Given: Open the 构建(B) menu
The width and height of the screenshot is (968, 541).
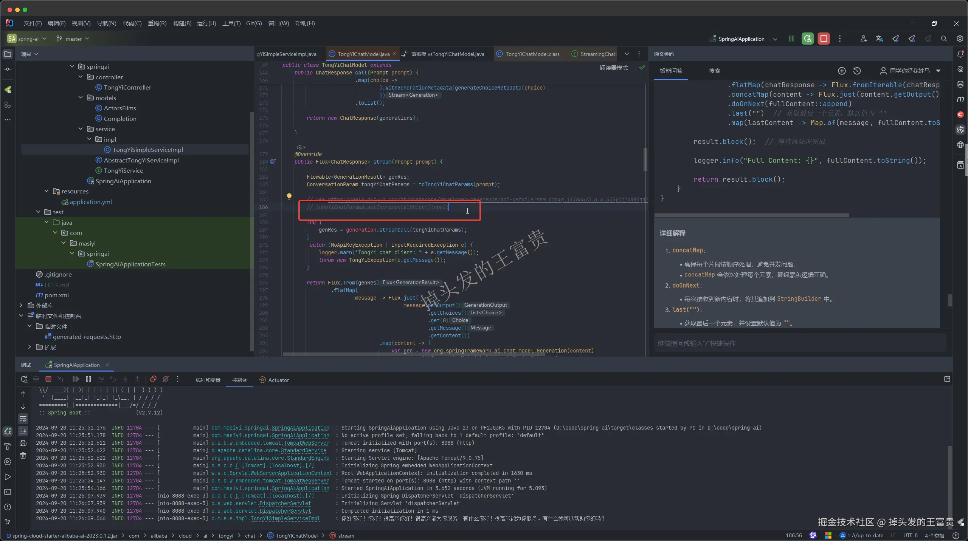Looking at the screenshot, I should [x=182, y=23].
